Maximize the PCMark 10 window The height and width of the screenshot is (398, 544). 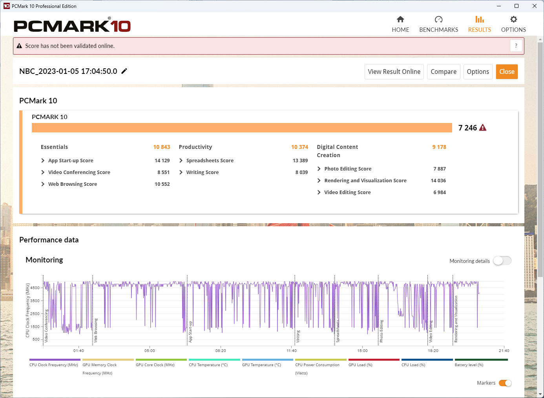pos(517,6)
